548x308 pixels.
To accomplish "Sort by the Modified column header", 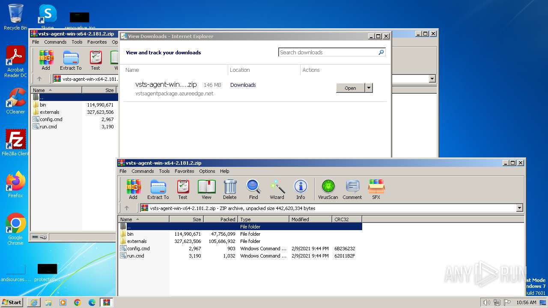I will [310, 219].
